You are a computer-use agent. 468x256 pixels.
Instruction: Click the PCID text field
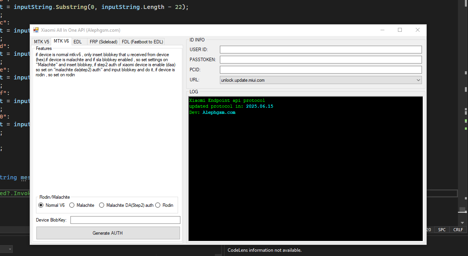click(321, 70)
